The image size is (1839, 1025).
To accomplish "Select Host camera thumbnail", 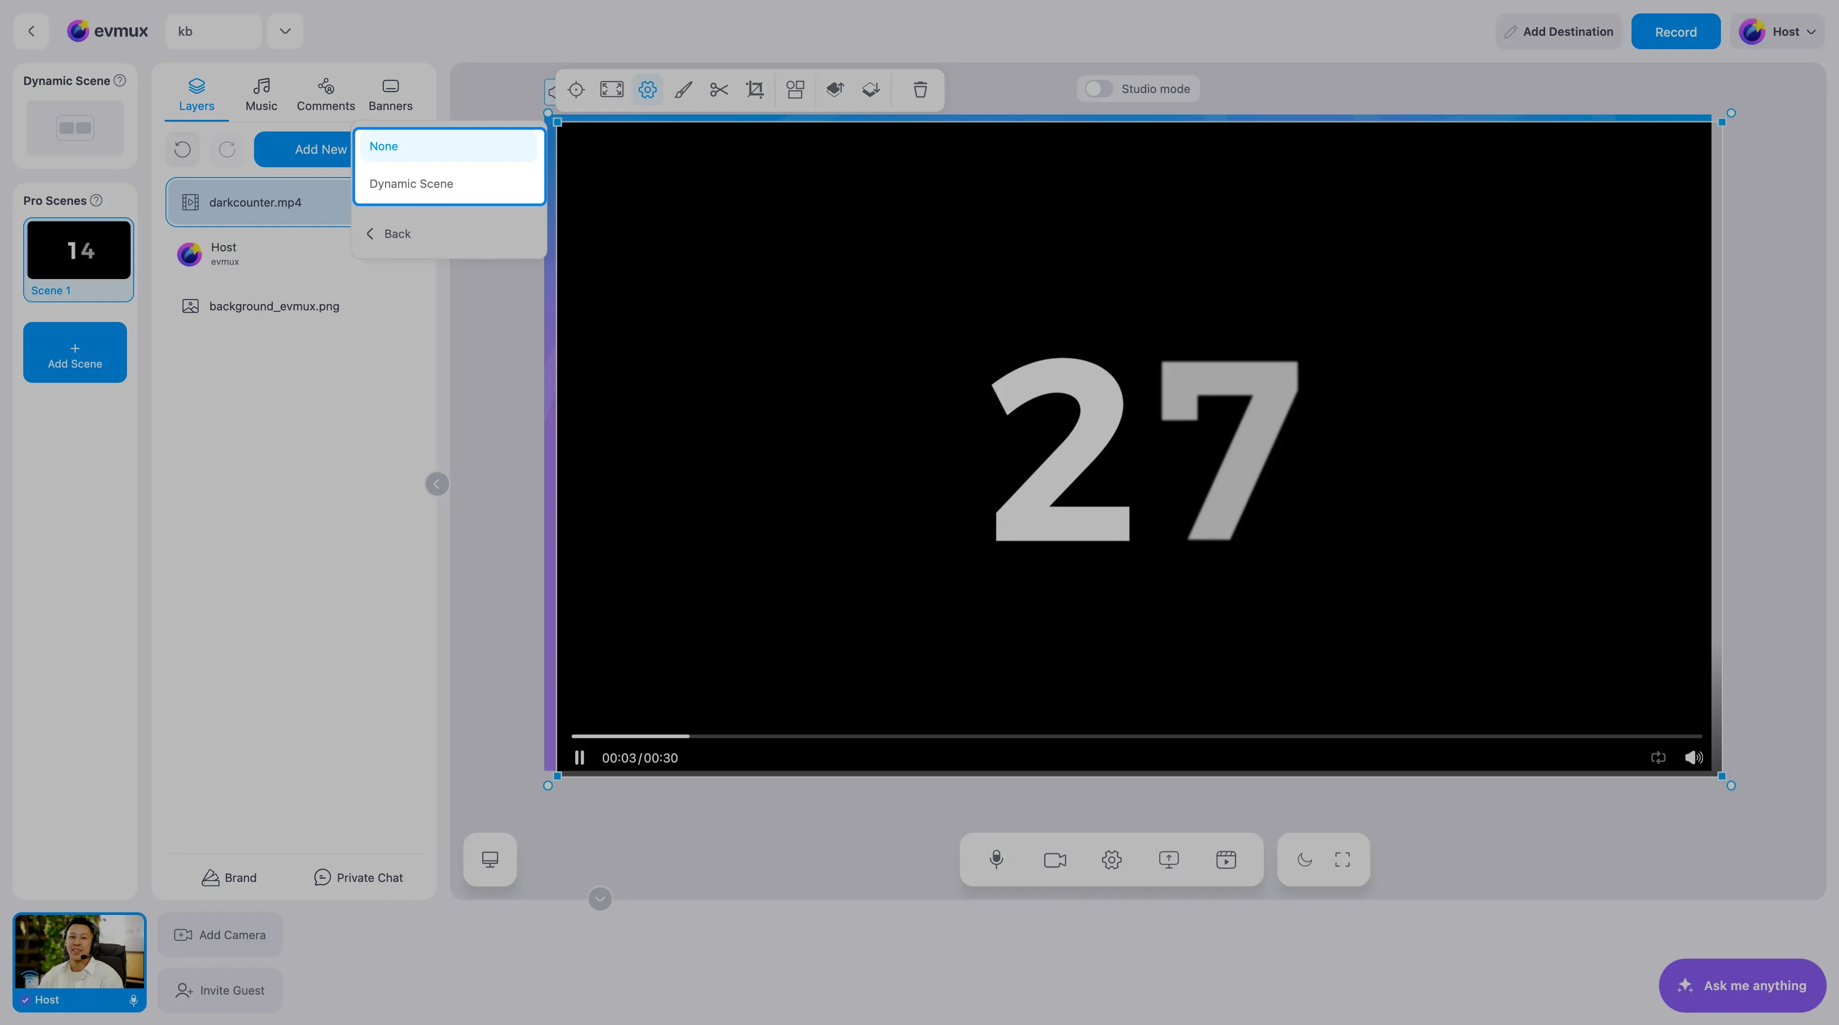I will pos(79,962).
